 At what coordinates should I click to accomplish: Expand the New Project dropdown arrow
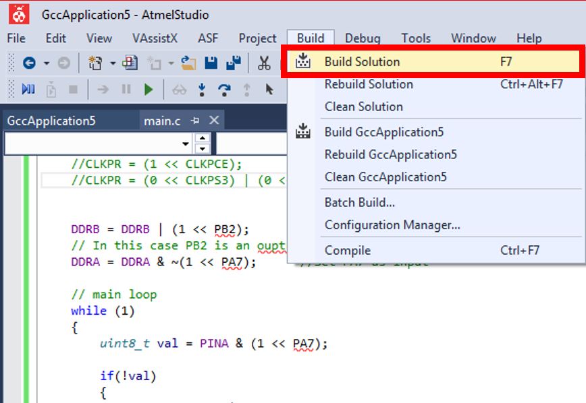pos(113,63)
